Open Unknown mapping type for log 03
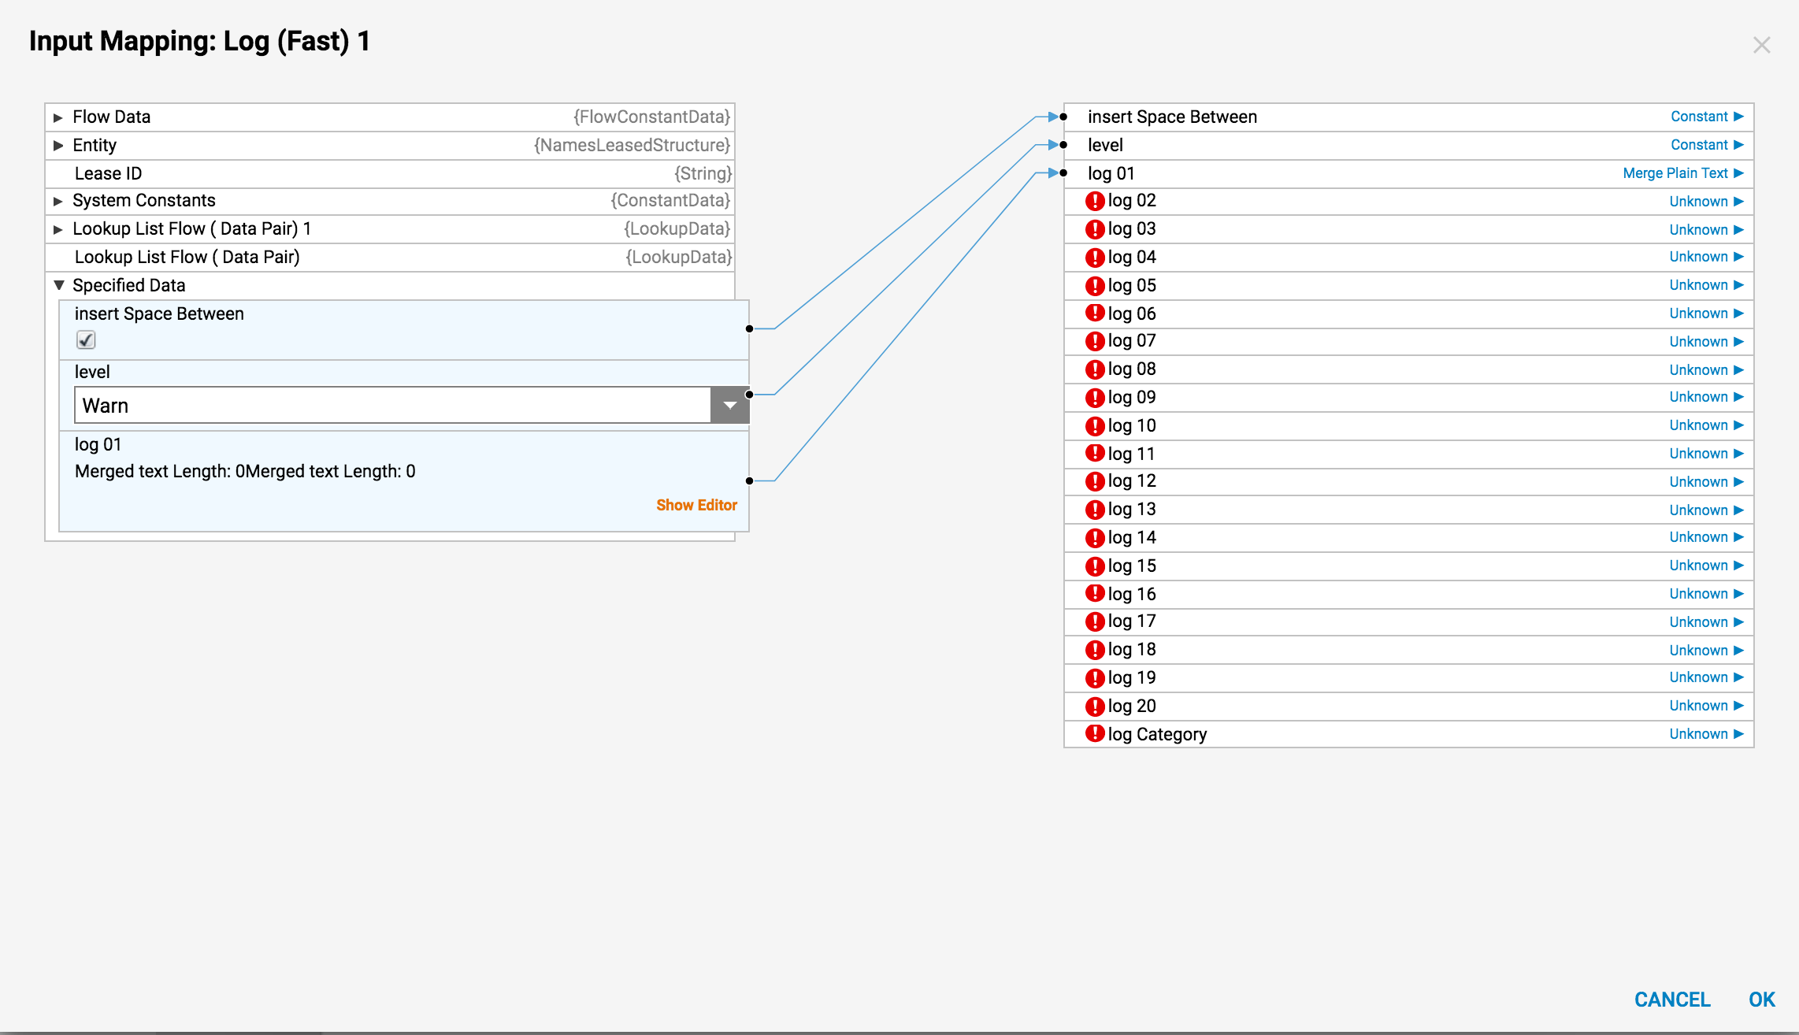Screen dimensions: 1799x1035 coord(1706,230)
